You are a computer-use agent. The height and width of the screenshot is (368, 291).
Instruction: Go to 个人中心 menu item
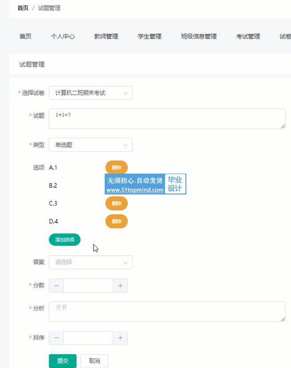pyautogui.click(x=63, y=36)
